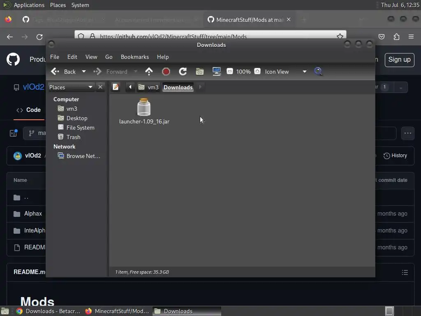Toggle the GitHub file tree side panel
Viewport: 421px width, 316px height.
pos(14,133)
